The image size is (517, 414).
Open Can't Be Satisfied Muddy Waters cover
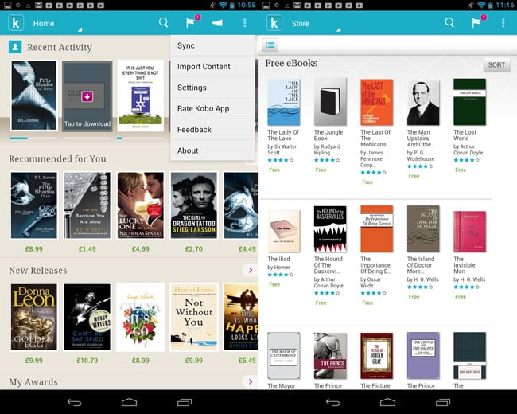(x=87, y=317)
